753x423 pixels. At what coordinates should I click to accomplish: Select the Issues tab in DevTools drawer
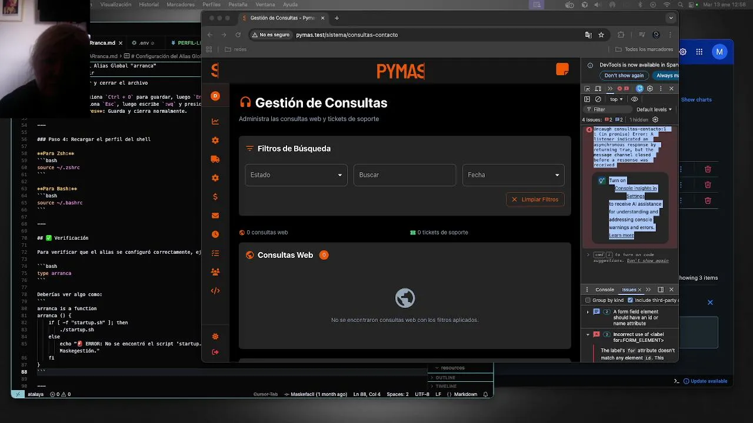(x=629, y=290)
